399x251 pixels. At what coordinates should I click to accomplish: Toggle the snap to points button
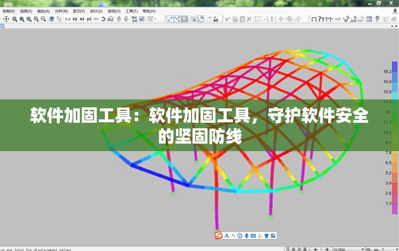170,19
